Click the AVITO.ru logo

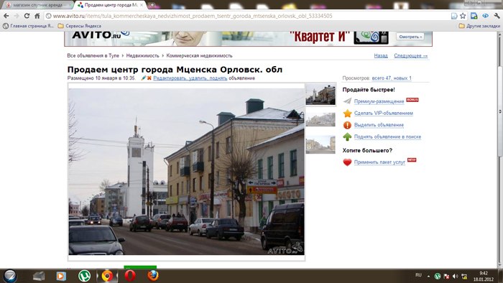click(x=100, y=35)
